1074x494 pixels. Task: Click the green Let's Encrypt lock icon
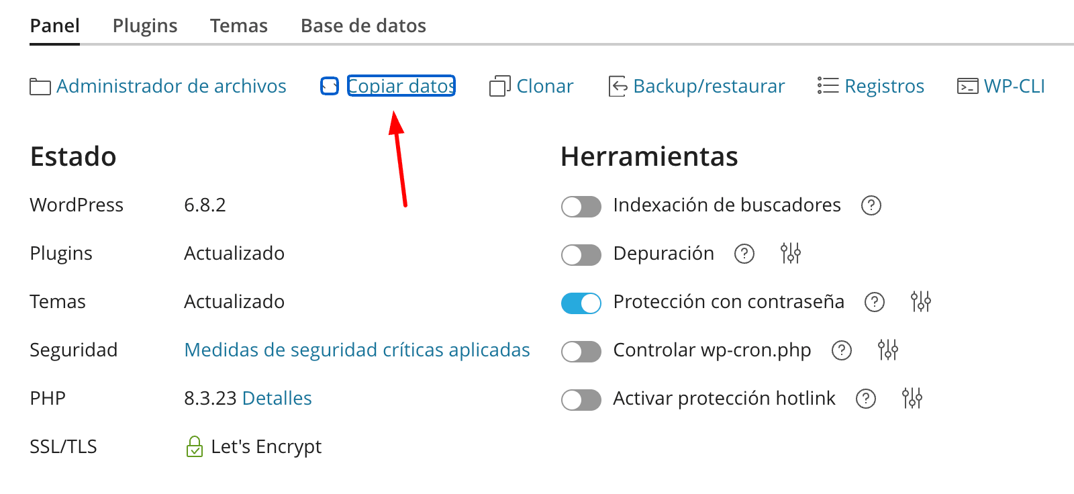194,446
